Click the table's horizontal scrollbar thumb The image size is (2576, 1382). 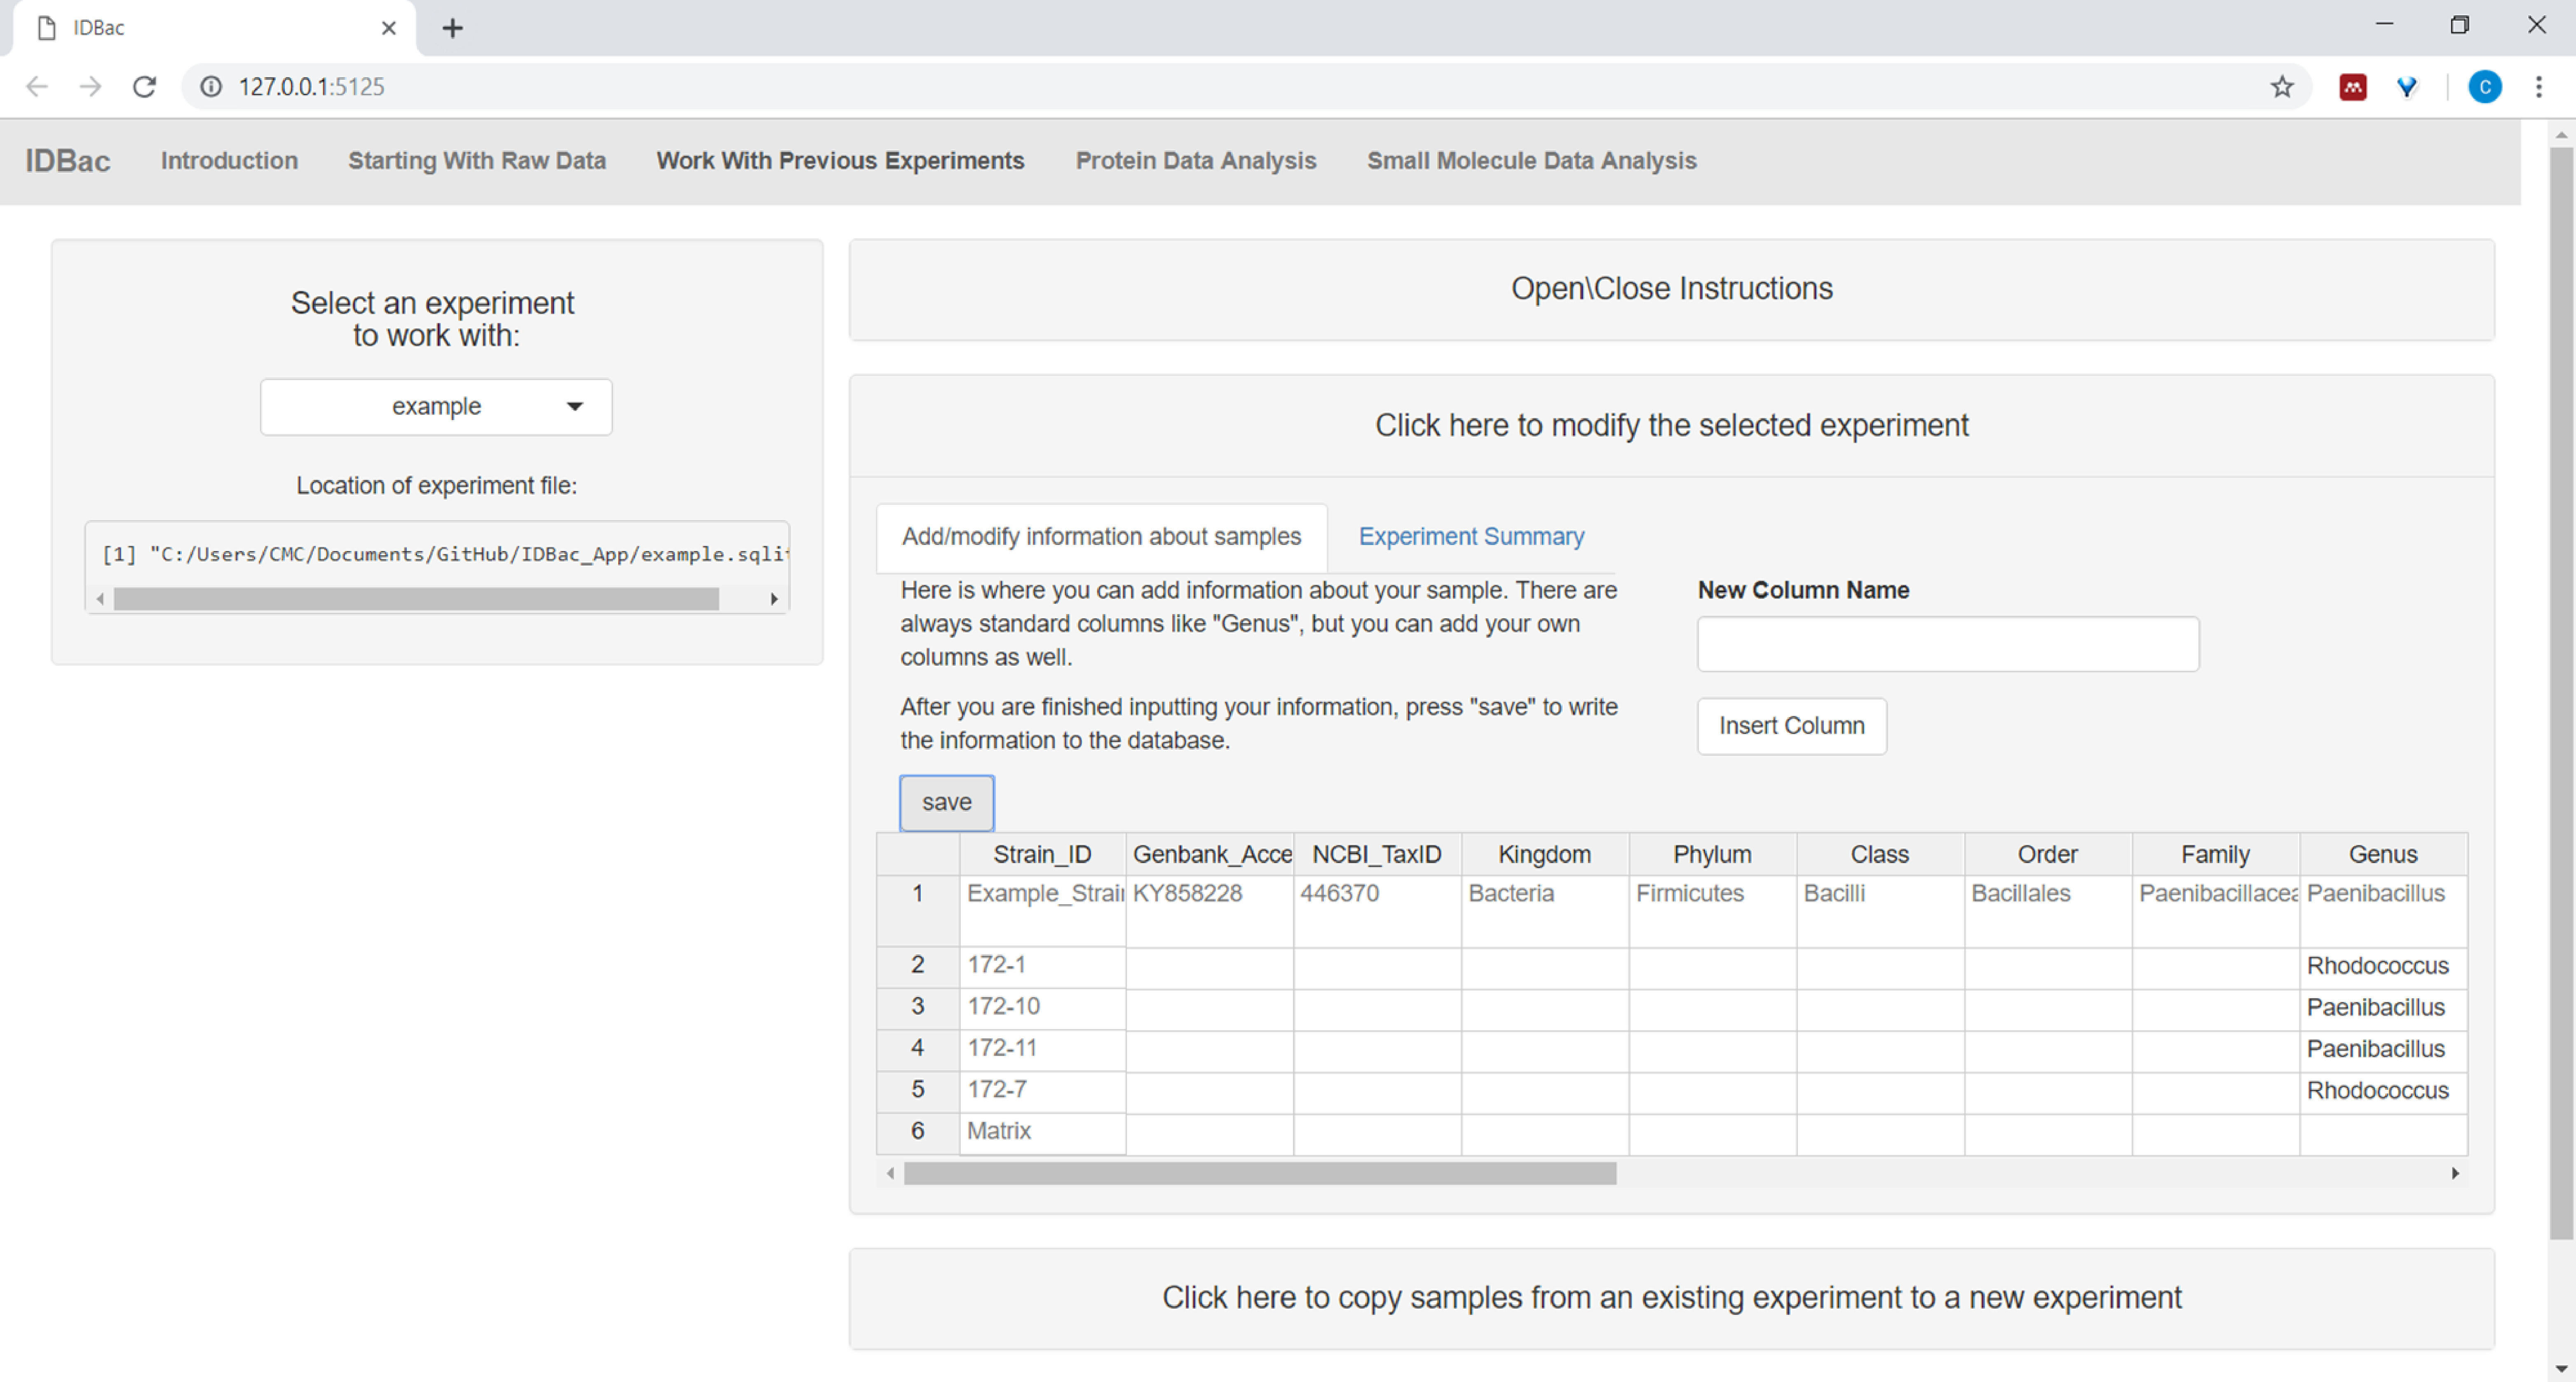[x=1259, y=1174]
